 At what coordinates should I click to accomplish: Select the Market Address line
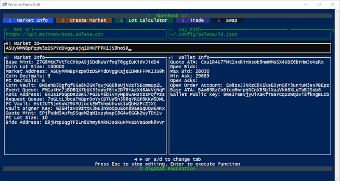85,71
